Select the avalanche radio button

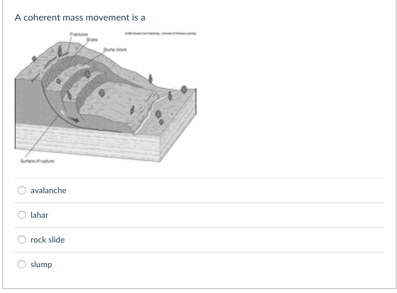(22, 190)
